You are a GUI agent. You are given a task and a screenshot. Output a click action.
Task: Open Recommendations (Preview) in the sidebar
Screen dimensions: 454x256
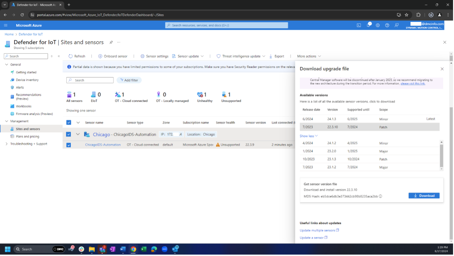[x=29, y=97]
